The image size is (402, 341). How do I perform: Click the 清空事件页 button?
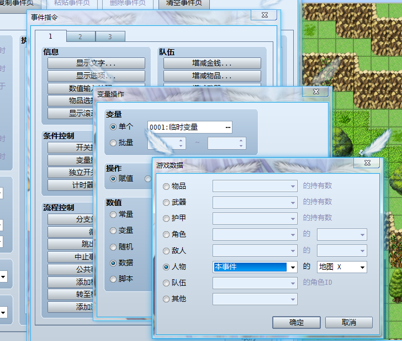tap(184, 4)
